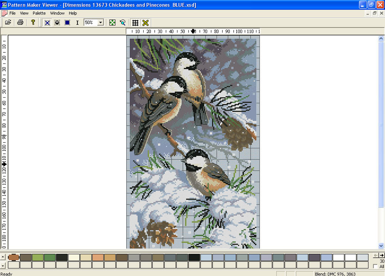The image size is (385, 276).
Task: Click the Print toolbar icon
Action: point(20,23)
